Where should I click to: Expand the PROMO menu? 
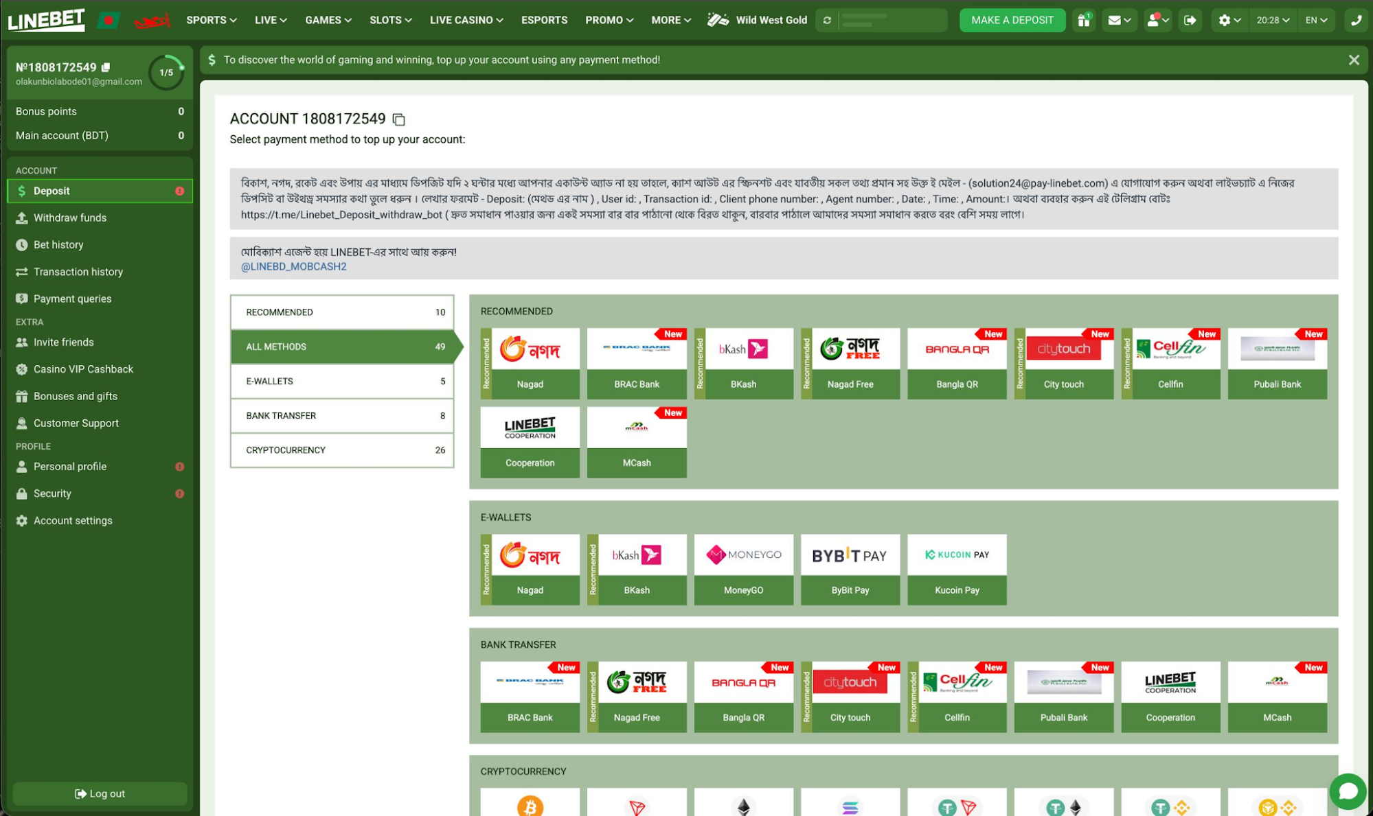point(609,21)
